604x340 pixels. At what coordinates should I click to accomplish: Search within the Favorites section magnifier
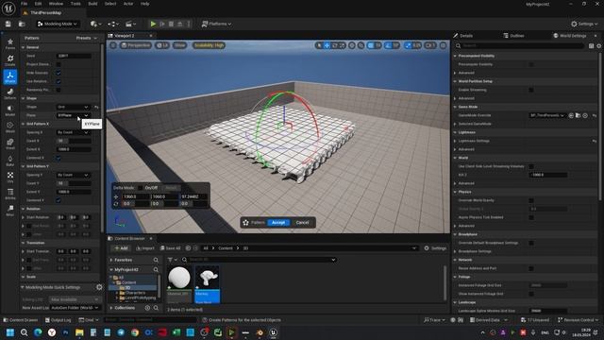pos(156,261)
